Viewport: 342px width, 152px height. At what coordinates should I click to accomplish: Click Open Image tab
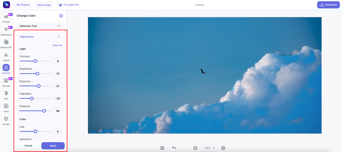pyautogui.click(x=44, y=5)
